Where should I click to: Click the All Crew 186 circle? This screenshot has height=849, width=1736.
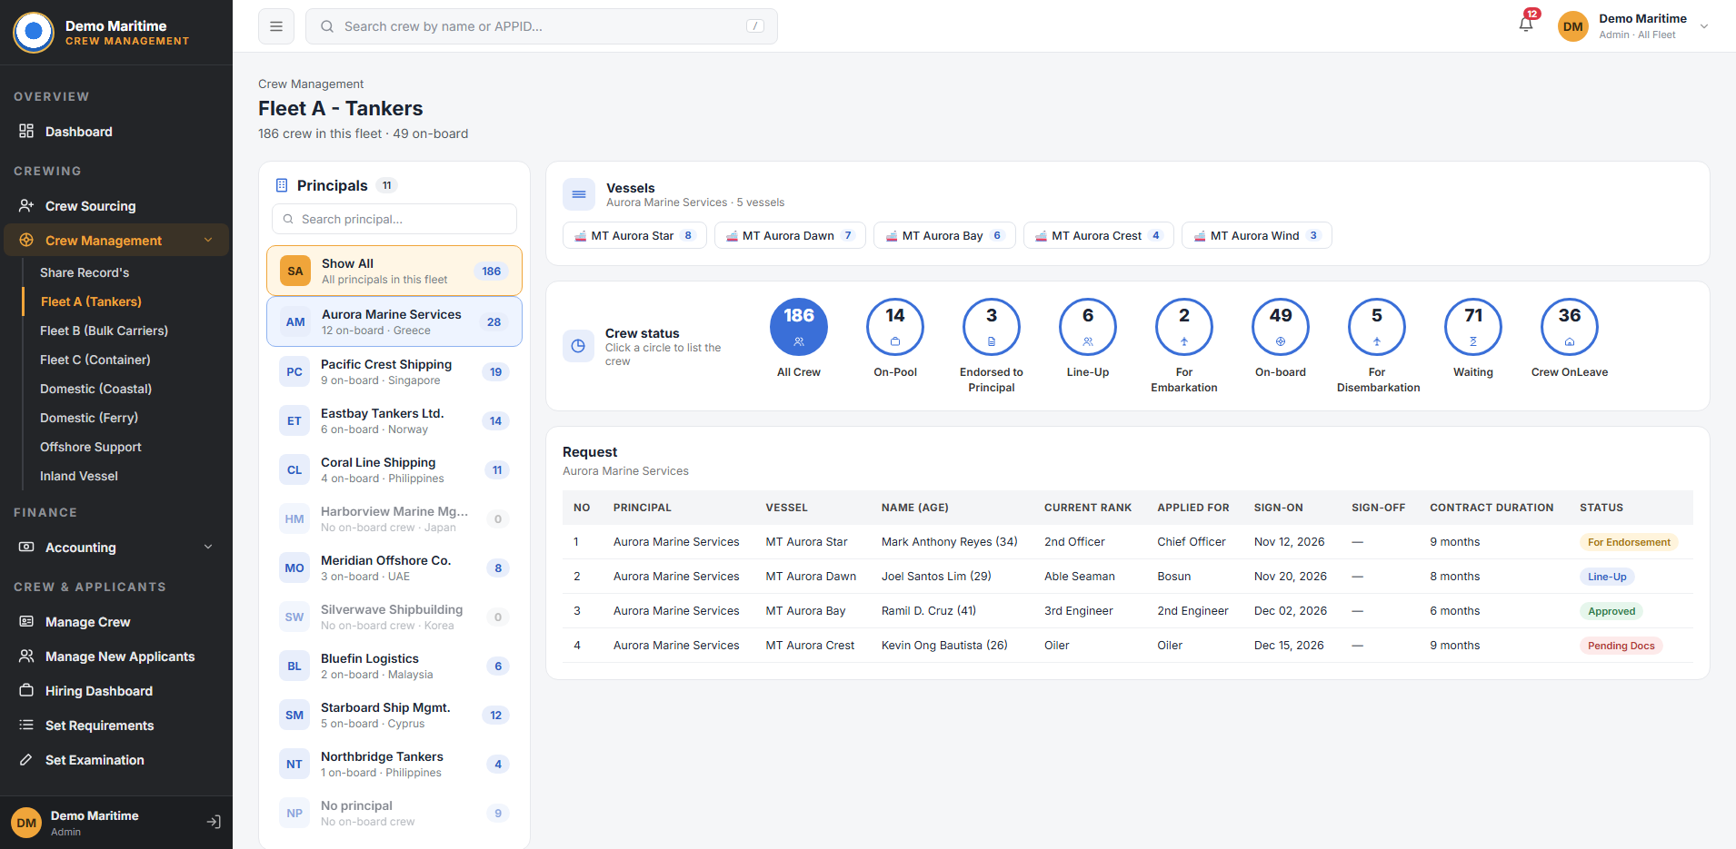[x=799, y=327]
